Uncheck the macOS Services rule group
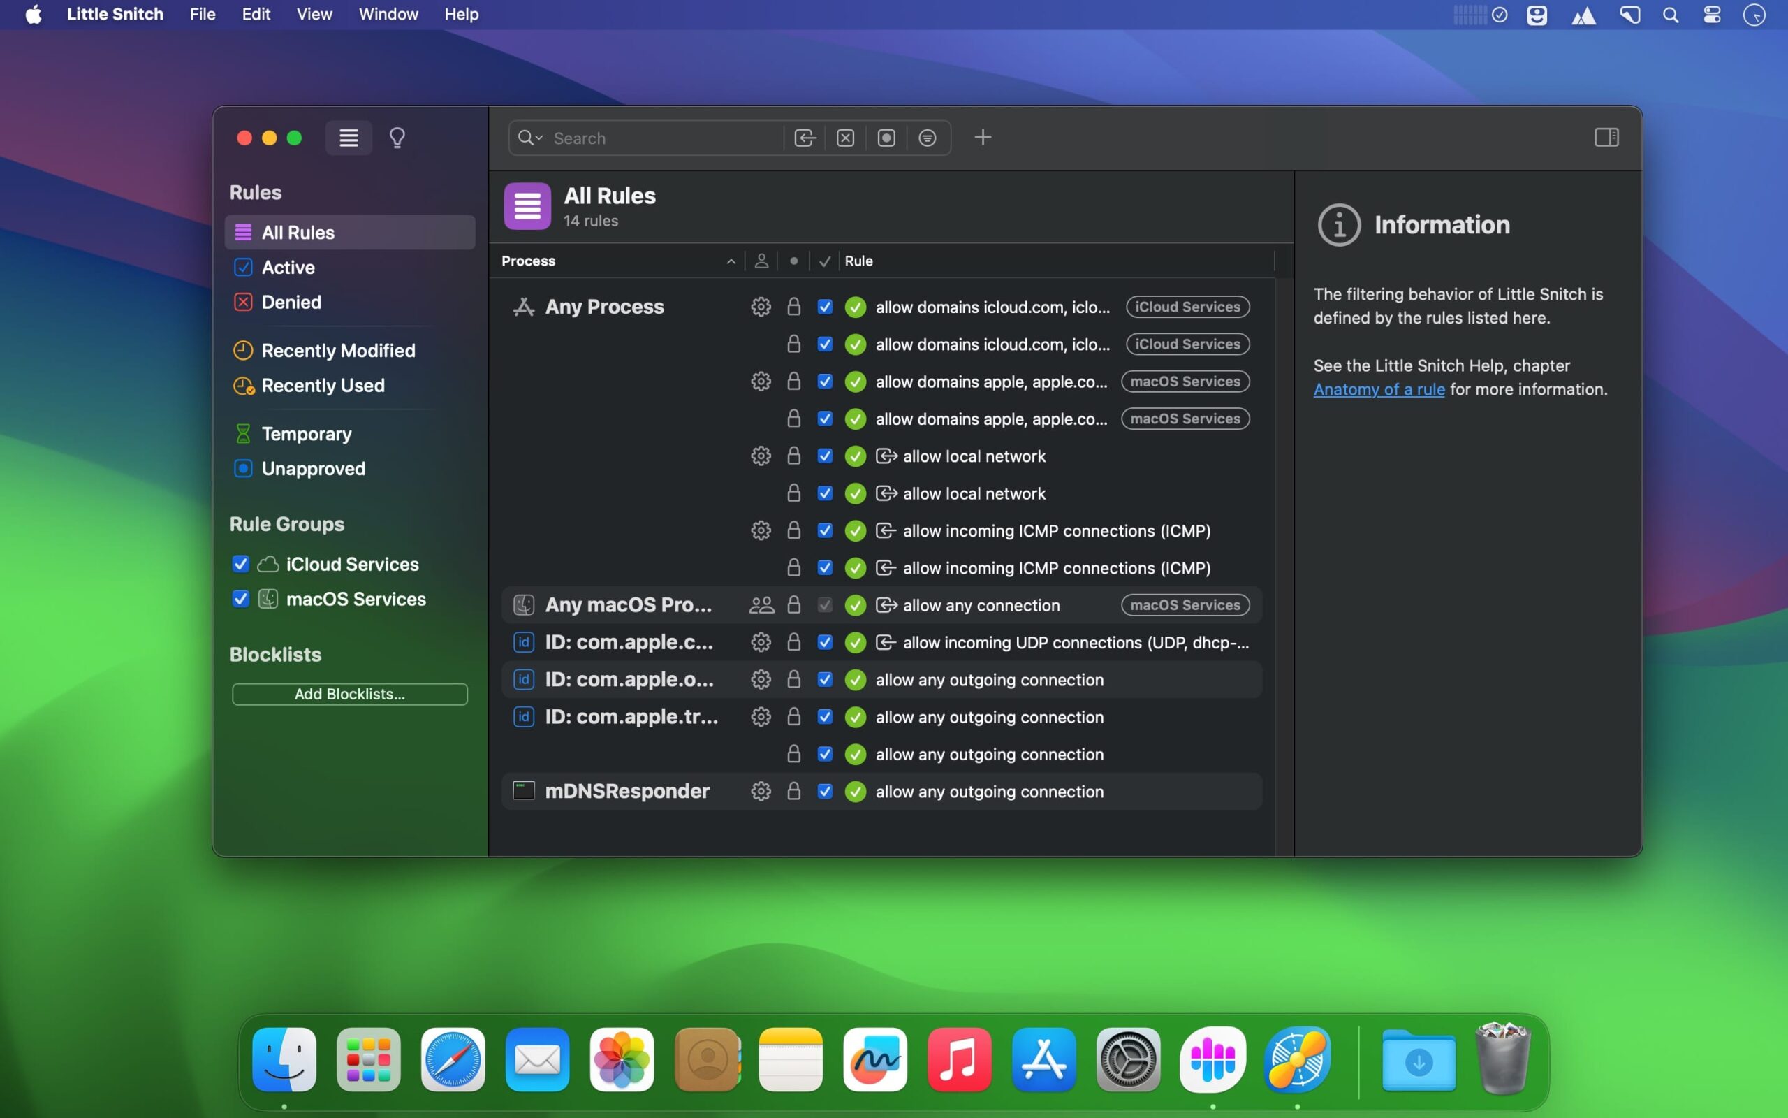The image size is (1788, 1118). coord(240,599)
